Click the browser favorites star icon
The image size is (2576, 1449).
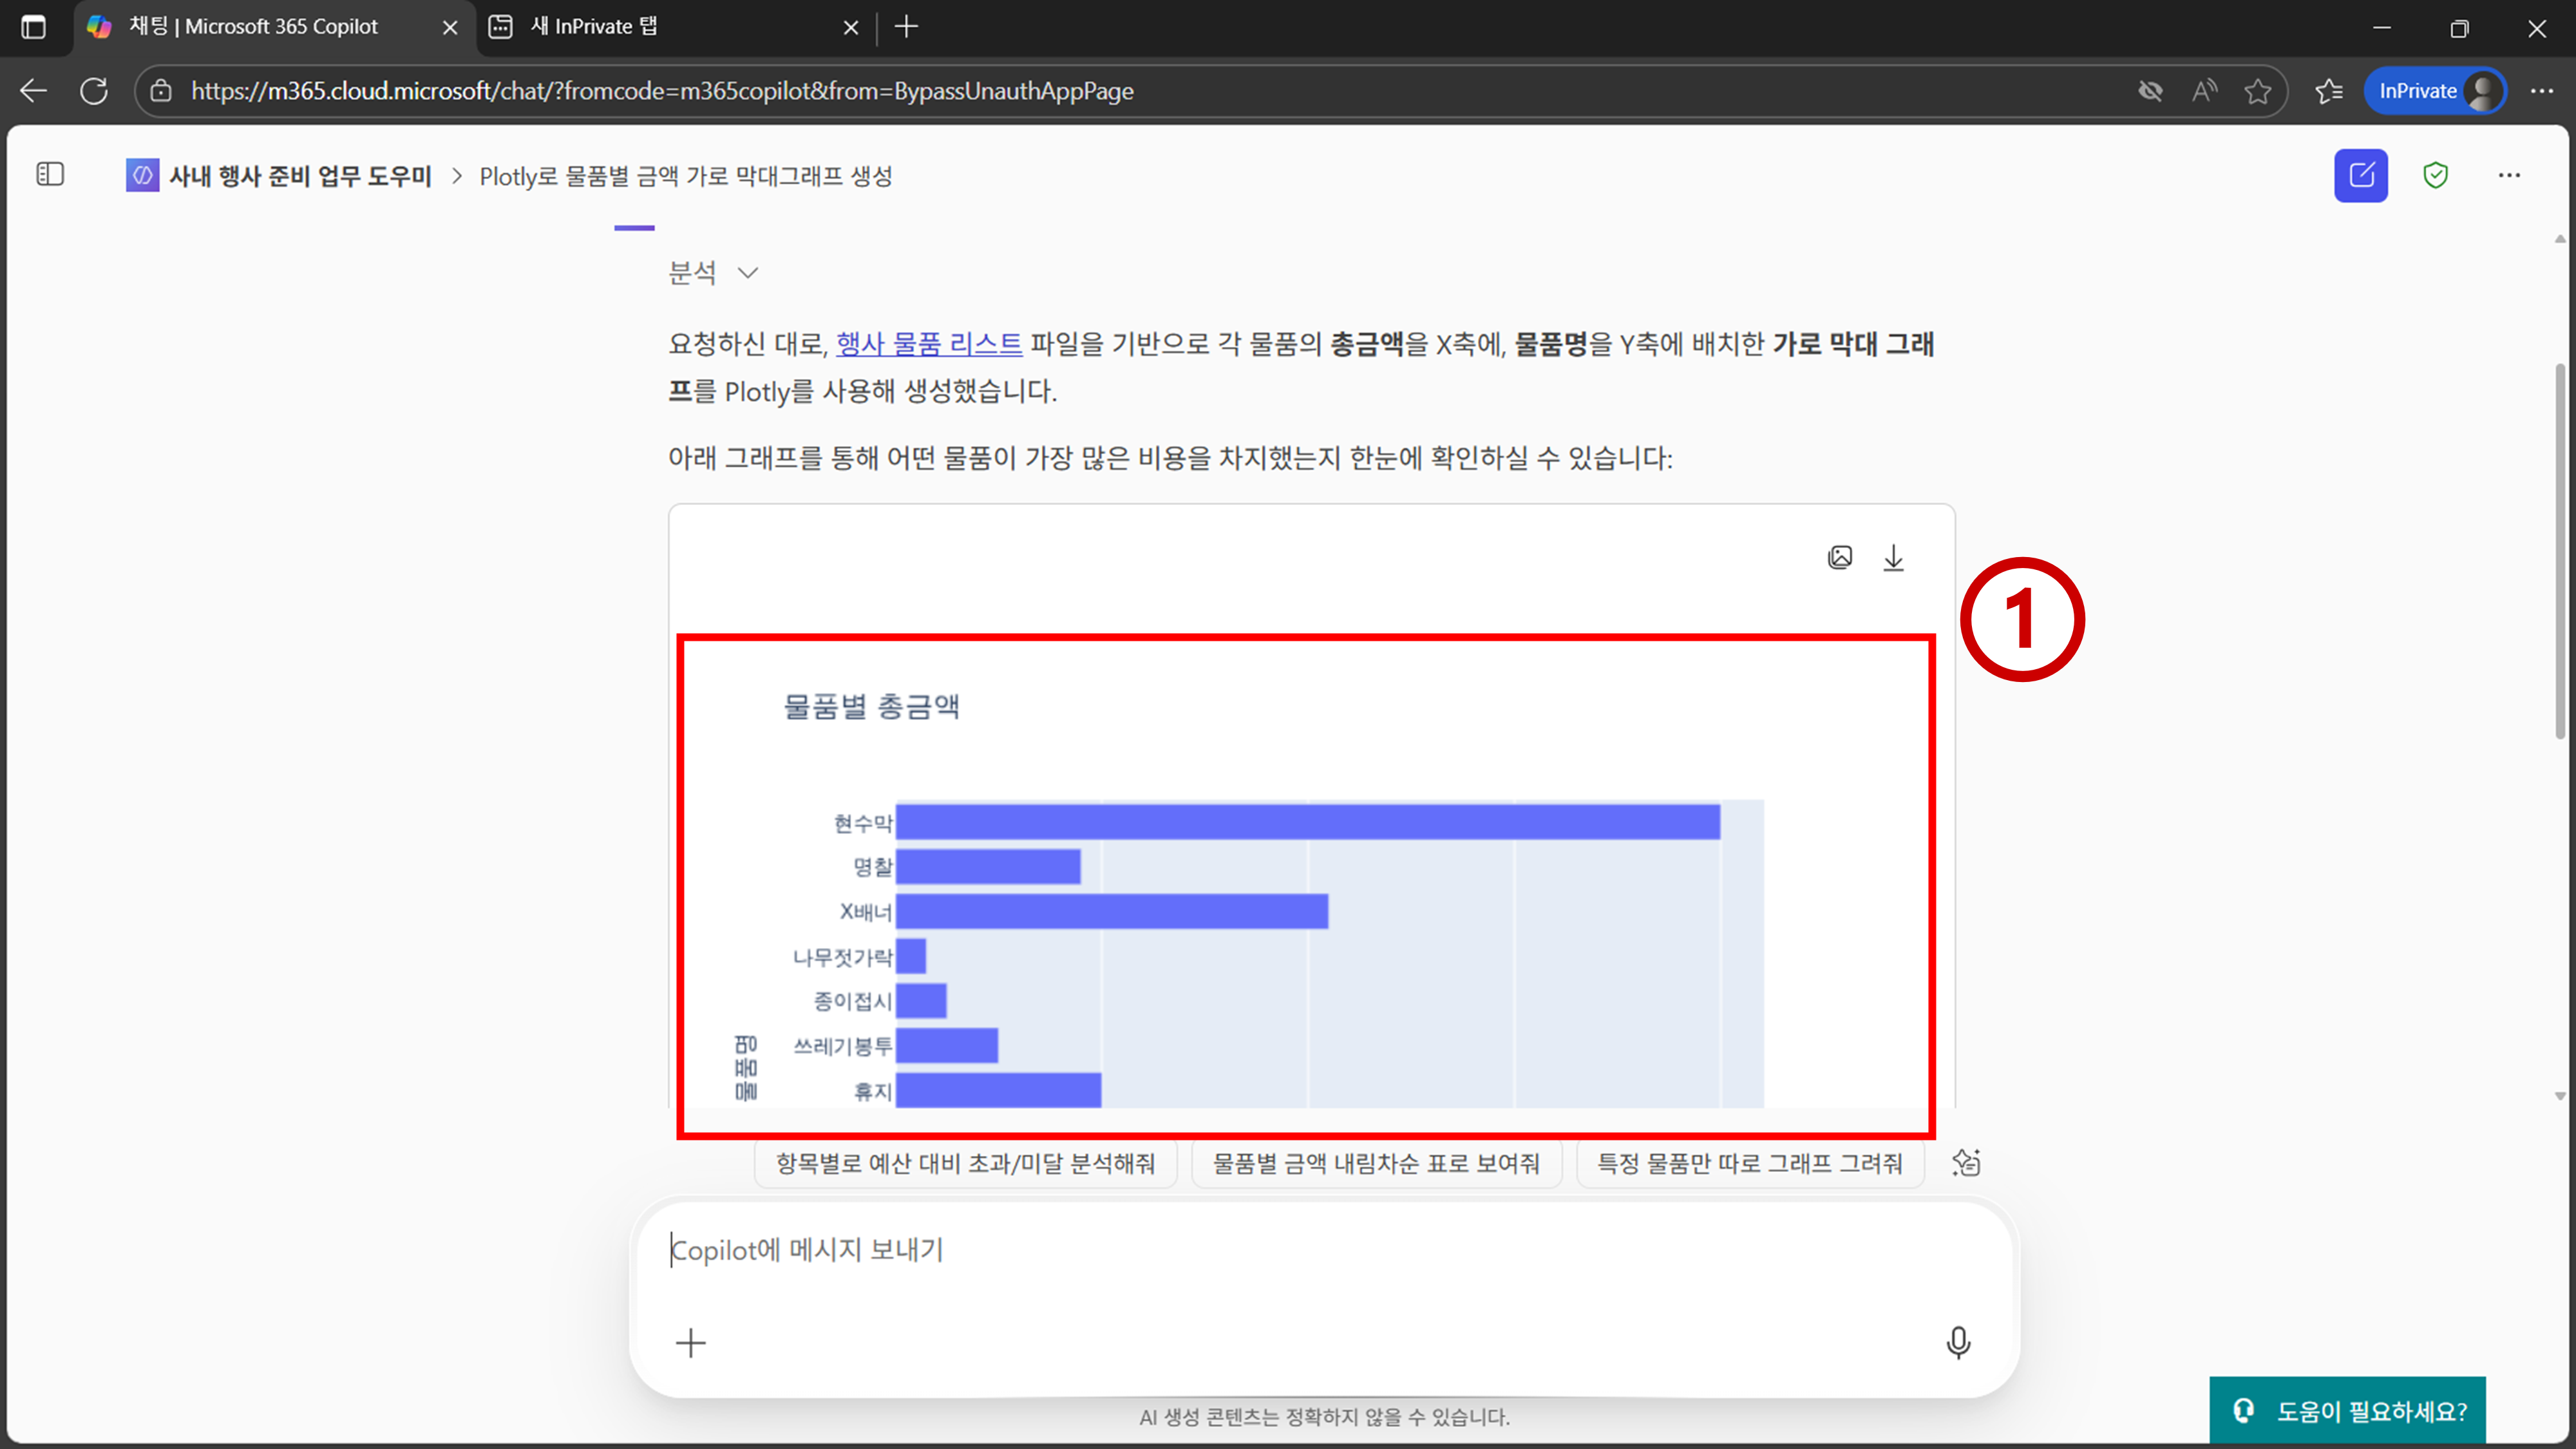pos(2257,91)
